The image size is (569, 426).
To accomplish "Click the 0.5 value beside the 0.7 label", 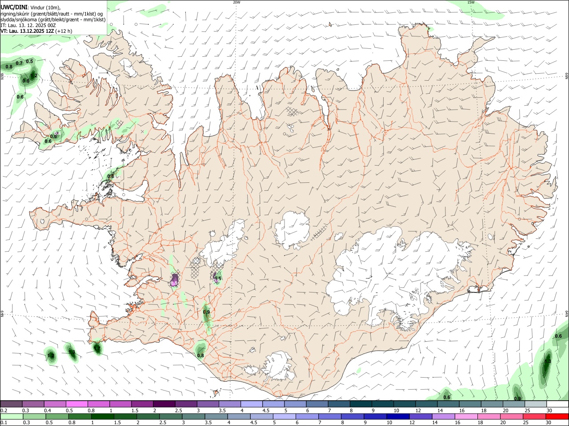I will [x=29, y=61].
